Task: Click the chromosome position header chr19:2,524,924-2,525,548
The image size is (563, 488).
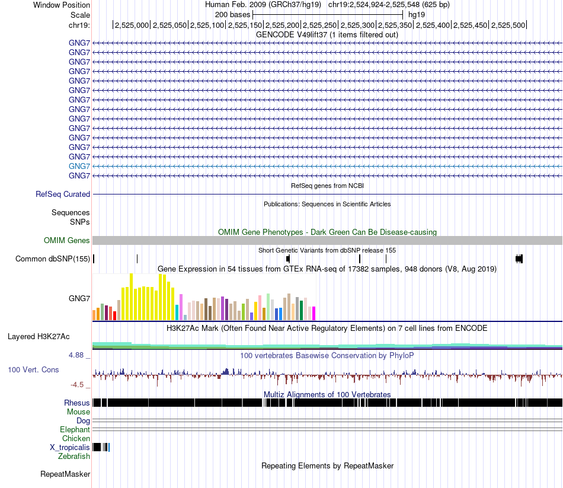Action: click(x=389, y=5)
